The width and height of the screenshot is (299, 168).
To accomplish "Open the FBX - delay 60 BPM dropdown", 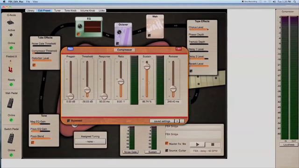I will (206, 151).
